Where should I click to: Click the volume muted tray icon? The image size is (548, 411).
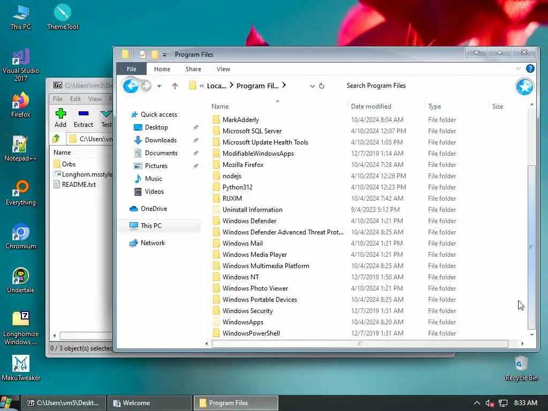tap(490, 403)
